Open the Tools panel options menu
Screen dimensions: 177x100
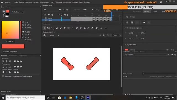click(x=121, y=24)
